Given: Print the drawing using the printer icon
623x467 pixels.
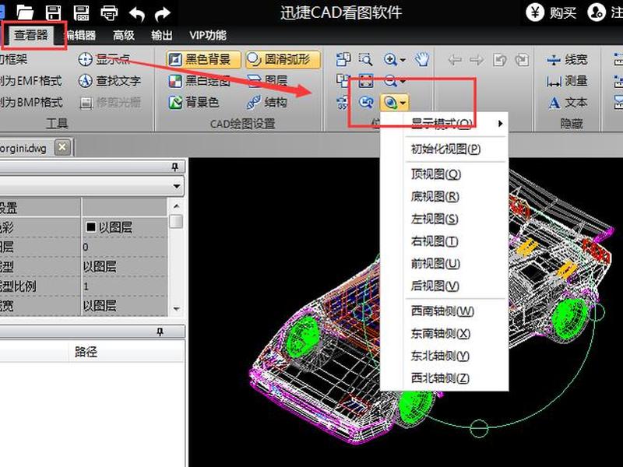Looking at the screenshot, I should point(109,12).
